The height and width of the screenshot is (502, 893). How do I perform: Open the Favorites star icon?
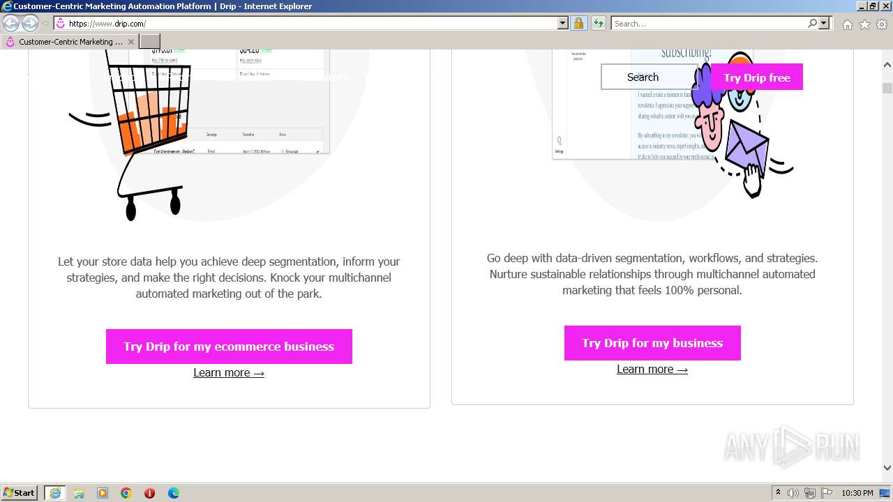tap(864, 24)
